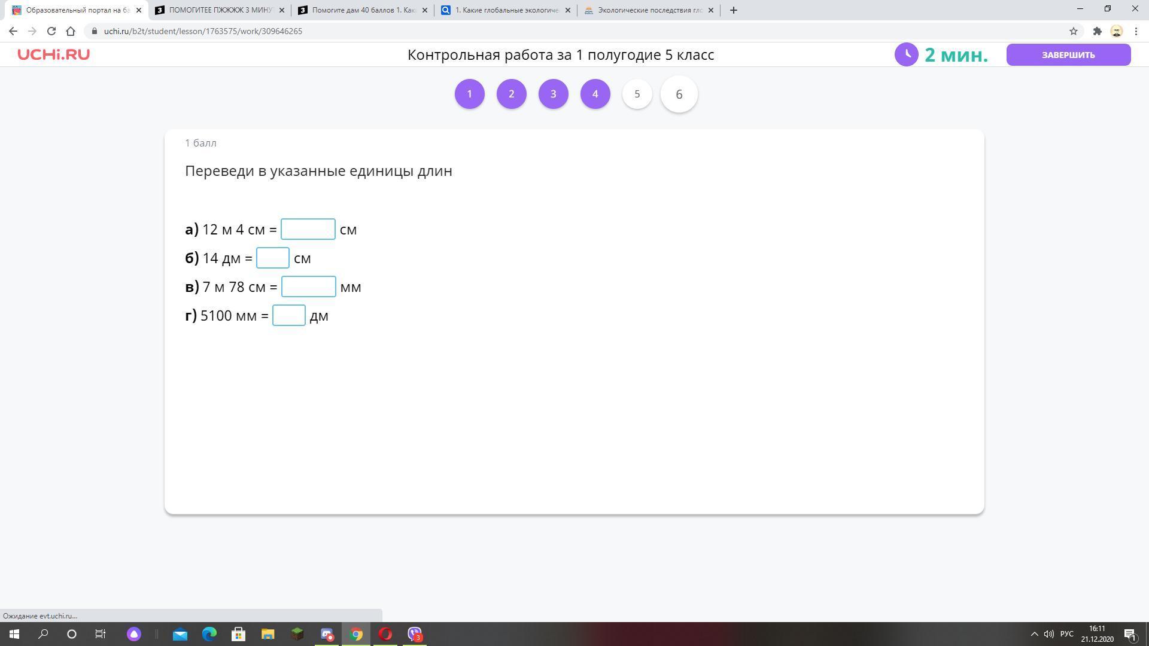
Task: Click input field for 12 м 4 см
Action: point(308,230)
